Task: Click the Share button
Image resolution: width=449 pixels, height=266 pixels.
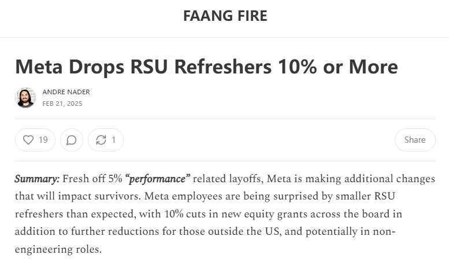Action: (415, 140)
